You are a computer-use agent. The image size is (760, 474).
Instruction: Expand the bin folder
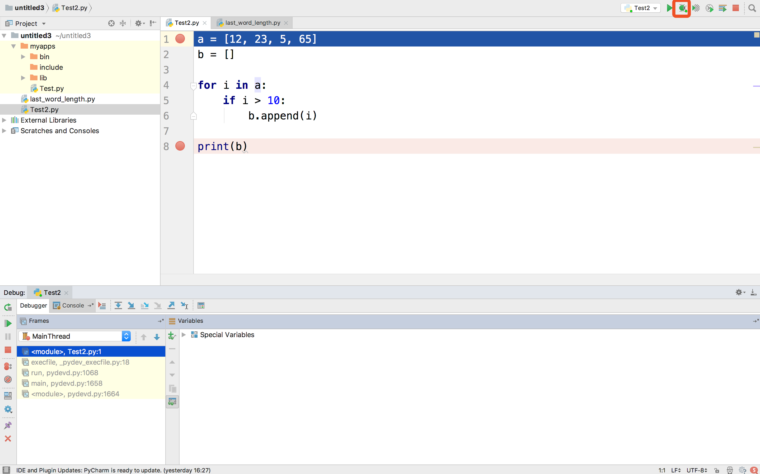click(x=23, y=57)
